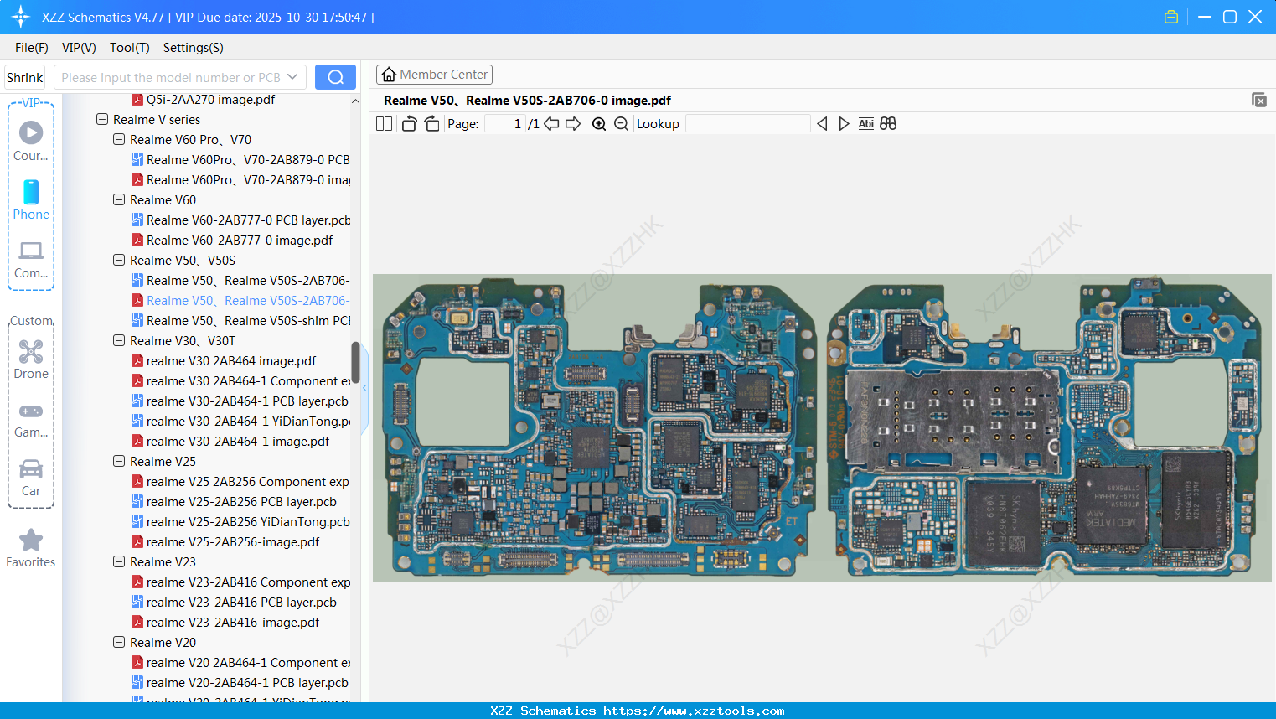This screenshot has height=719, width=1276.
Task: Open the Tool(T) menu
Action: tap(130, 48)
